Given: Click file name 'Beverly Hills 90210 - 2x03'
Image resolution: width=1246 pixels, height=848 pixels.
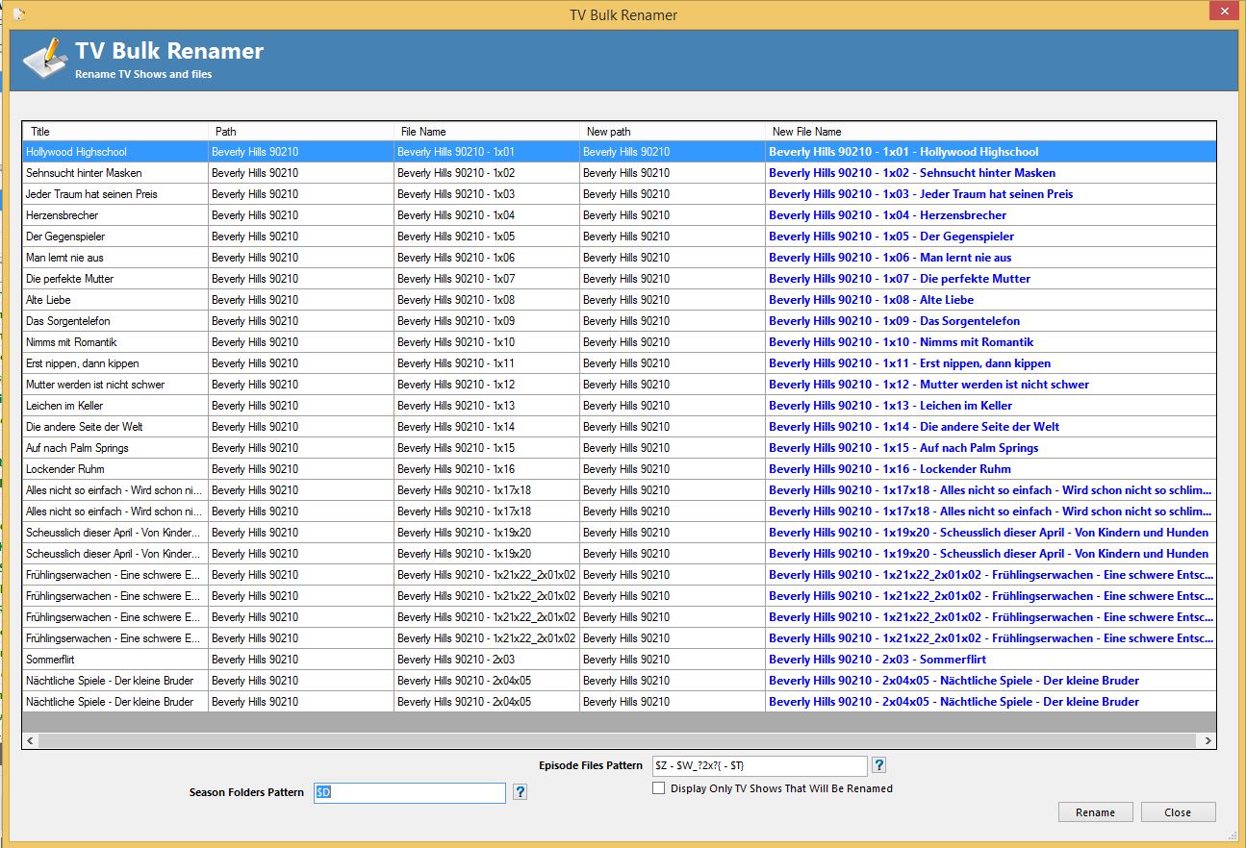Looking at the screenshot, I should [x=487, y=660].
